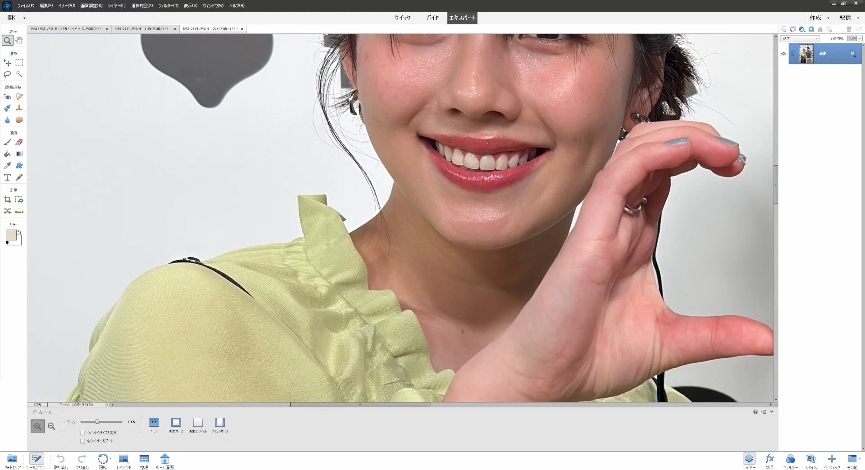This screenshot has height=470, width=865.
Task: Activate the Horizontal Type tool
Action: (7, 177)
